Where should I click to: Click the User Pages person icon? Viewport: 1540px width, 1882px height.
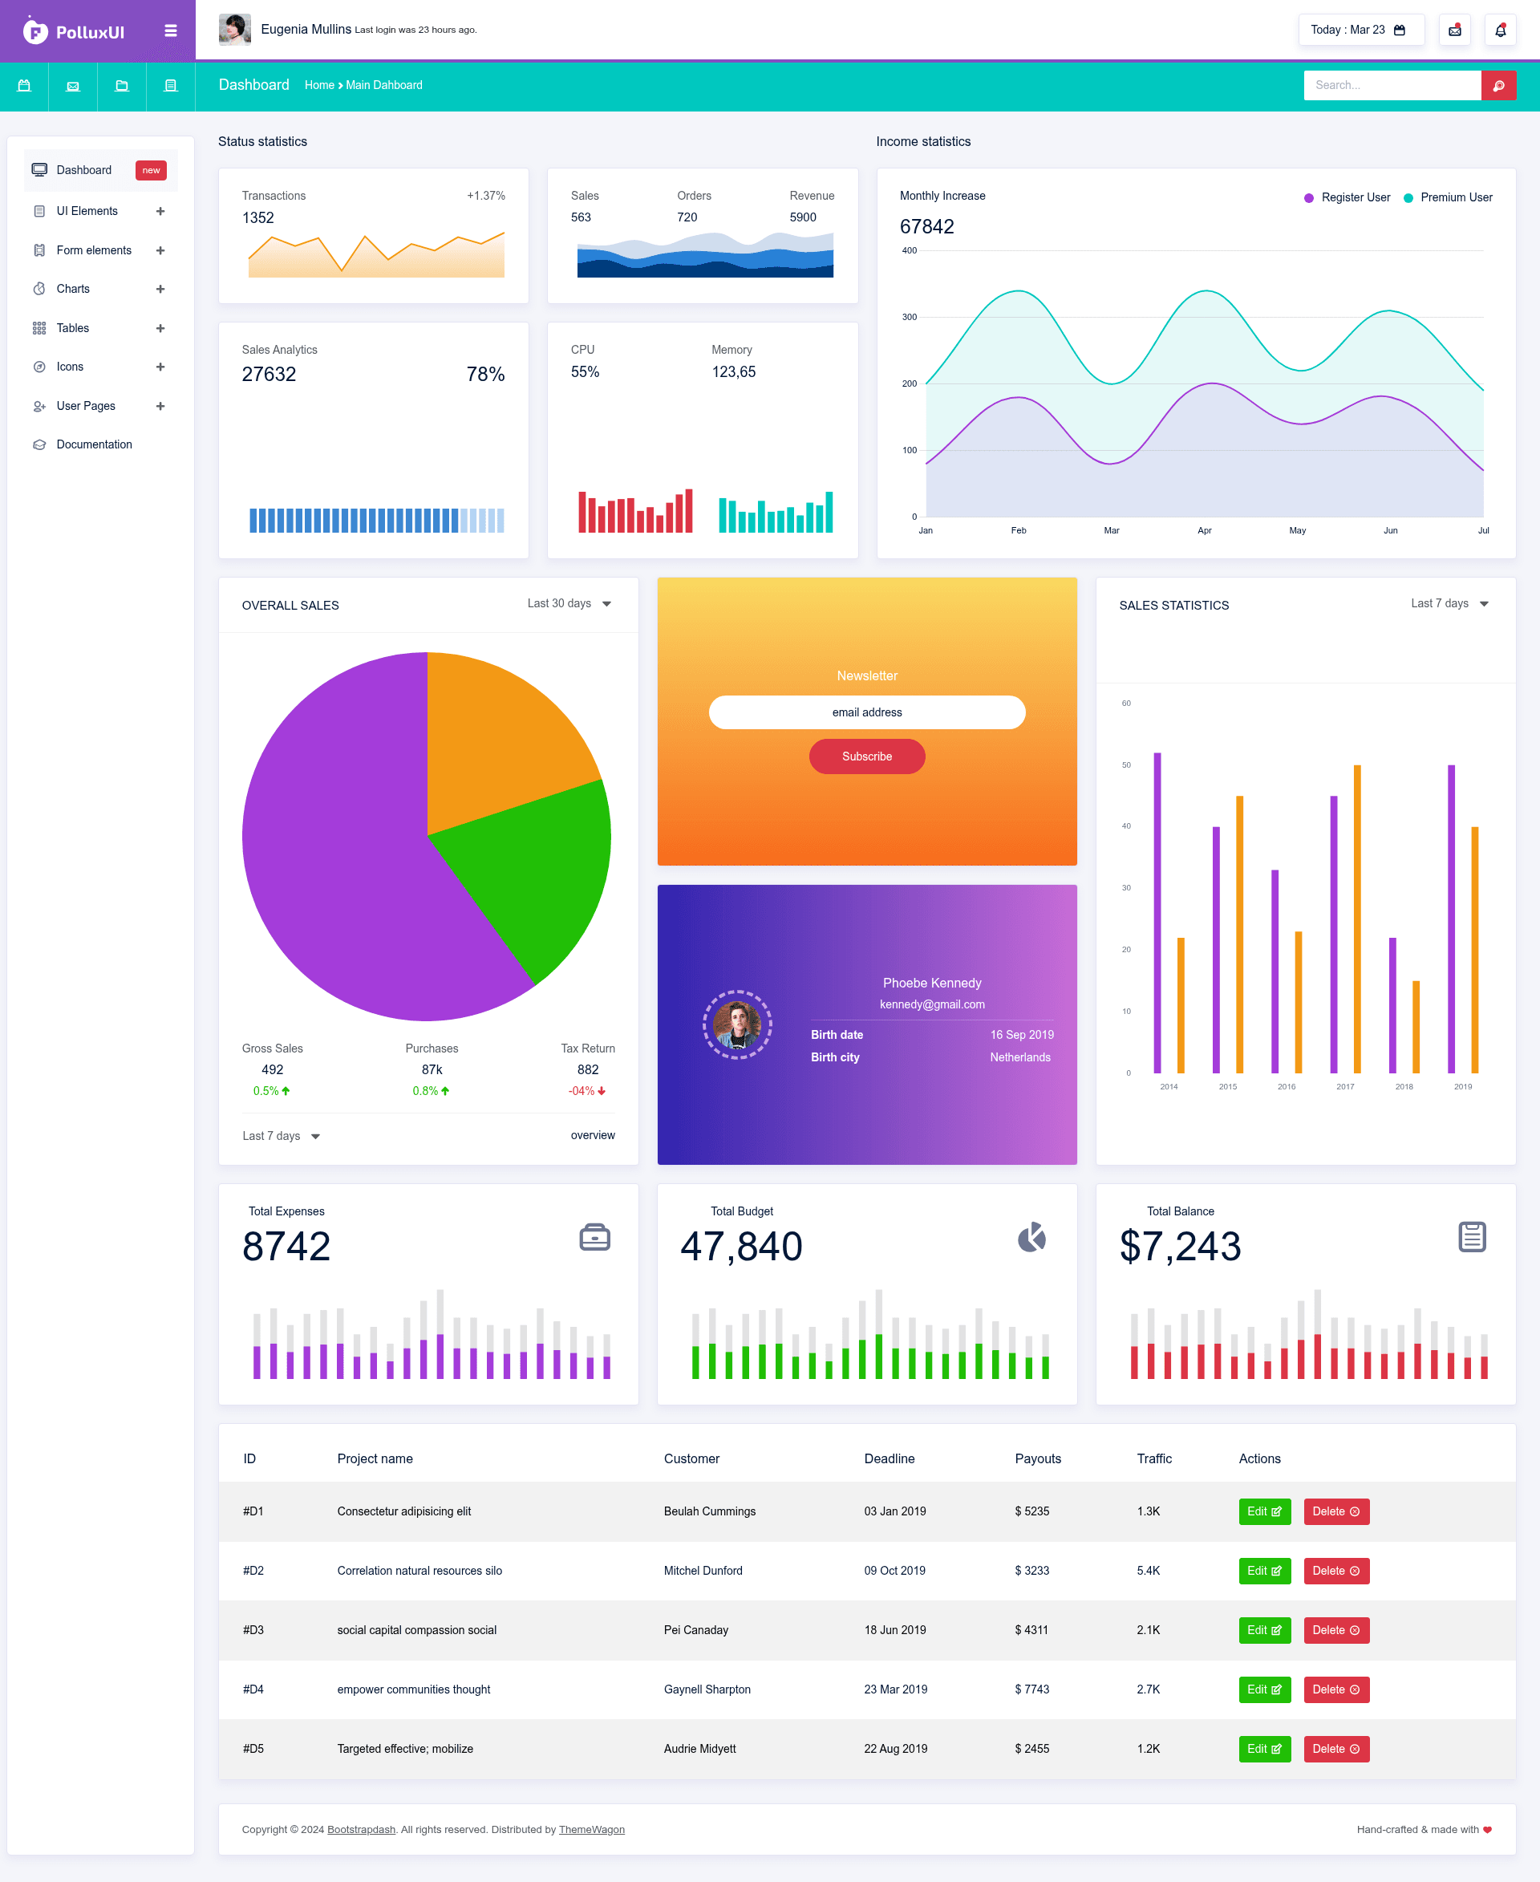39,407
